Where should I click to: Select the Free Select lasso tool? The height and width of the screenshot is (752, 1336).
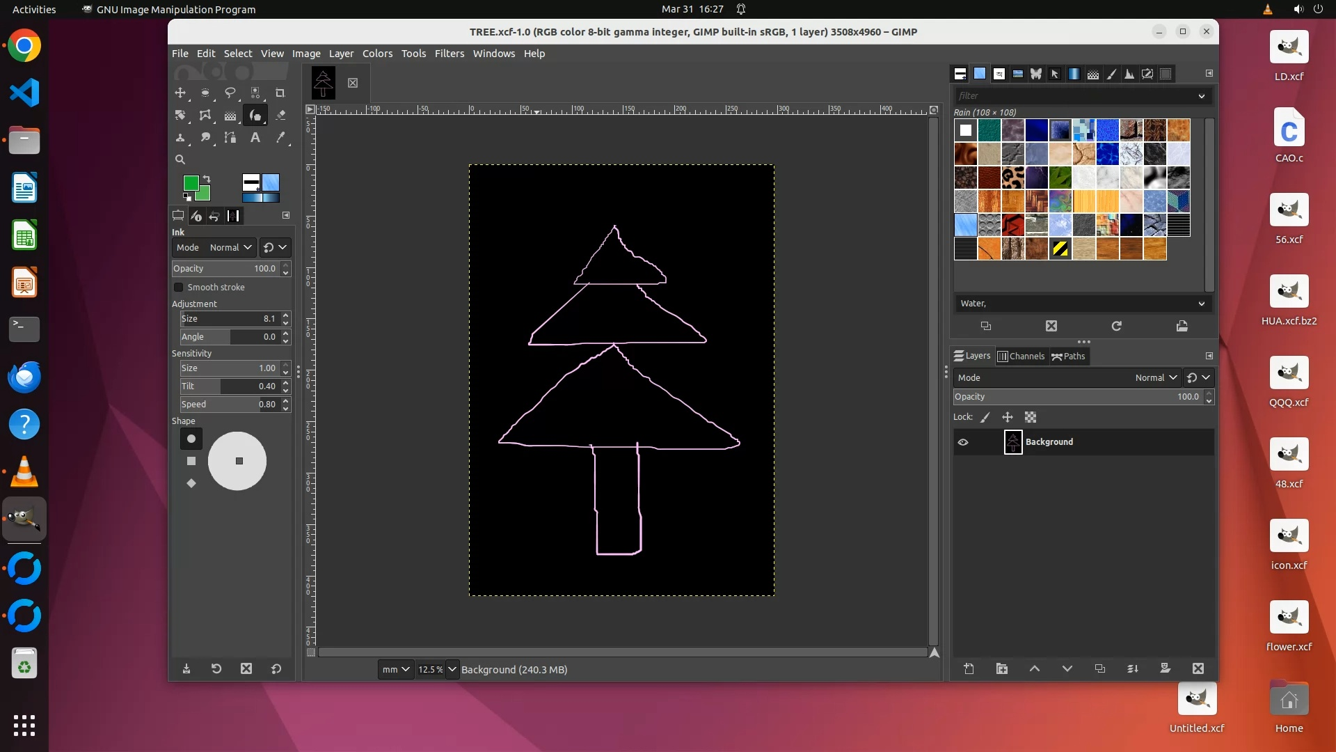click(x=230, y=93)
